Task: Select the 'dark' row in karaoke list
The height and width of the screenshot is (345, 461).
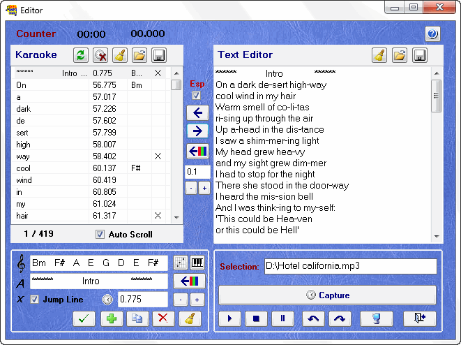Action: 91,109
